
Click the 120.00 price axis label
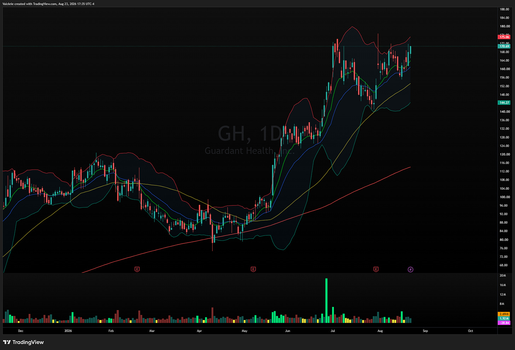point(504,154)
